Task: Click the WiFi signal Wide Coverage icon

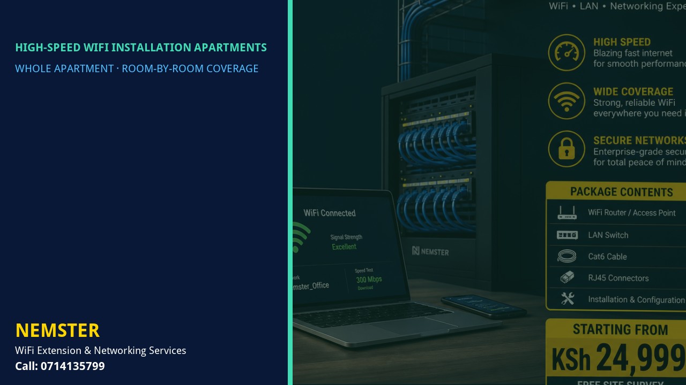Action: [x=566, y=101]
